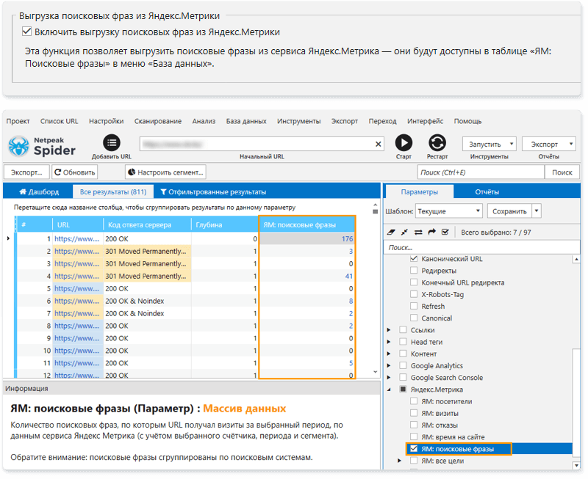The height and width of the screenshot is (479, 588).
Task: Click the checkmark box icon in parameters toolbar
Action: click(445, 233)
